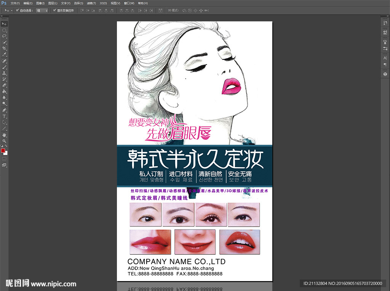Click the COMPANY NAME CO.,LTD text on canvas
This screenshot has width=390, height=291.
pyautogui.click(x=176, y=261)
